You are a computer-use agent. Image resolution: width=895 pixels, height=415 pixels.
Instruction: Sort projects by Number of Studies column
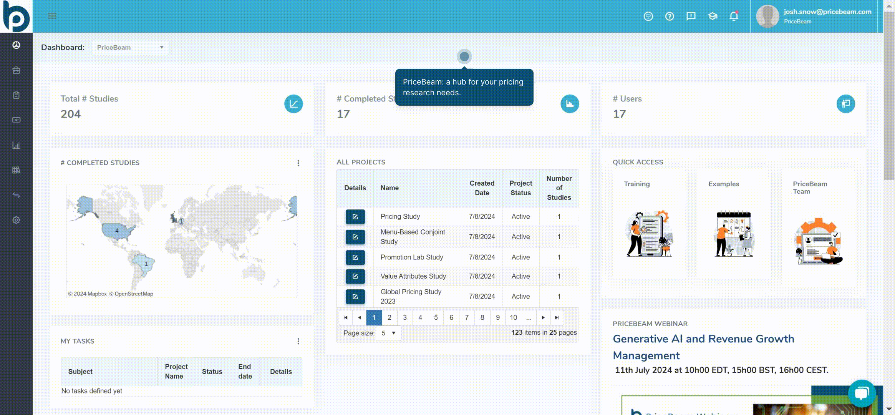click(x=559, y=188)
